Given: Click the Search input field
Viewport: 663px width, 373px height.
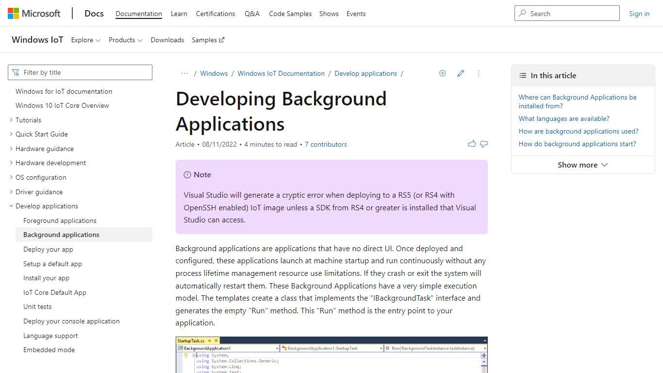Looking at the screenshot, I should [567, 13].
